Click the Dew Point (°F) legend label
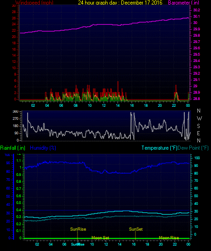The image size is (211, 251). point(193,148)
